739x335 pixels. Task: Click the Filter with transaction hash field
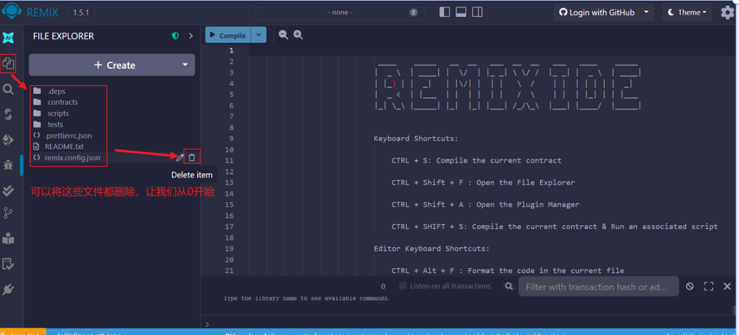point(598,286)
